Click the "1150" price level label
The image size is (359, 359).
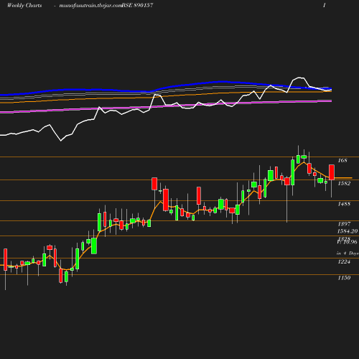click(x=344, y=278)
